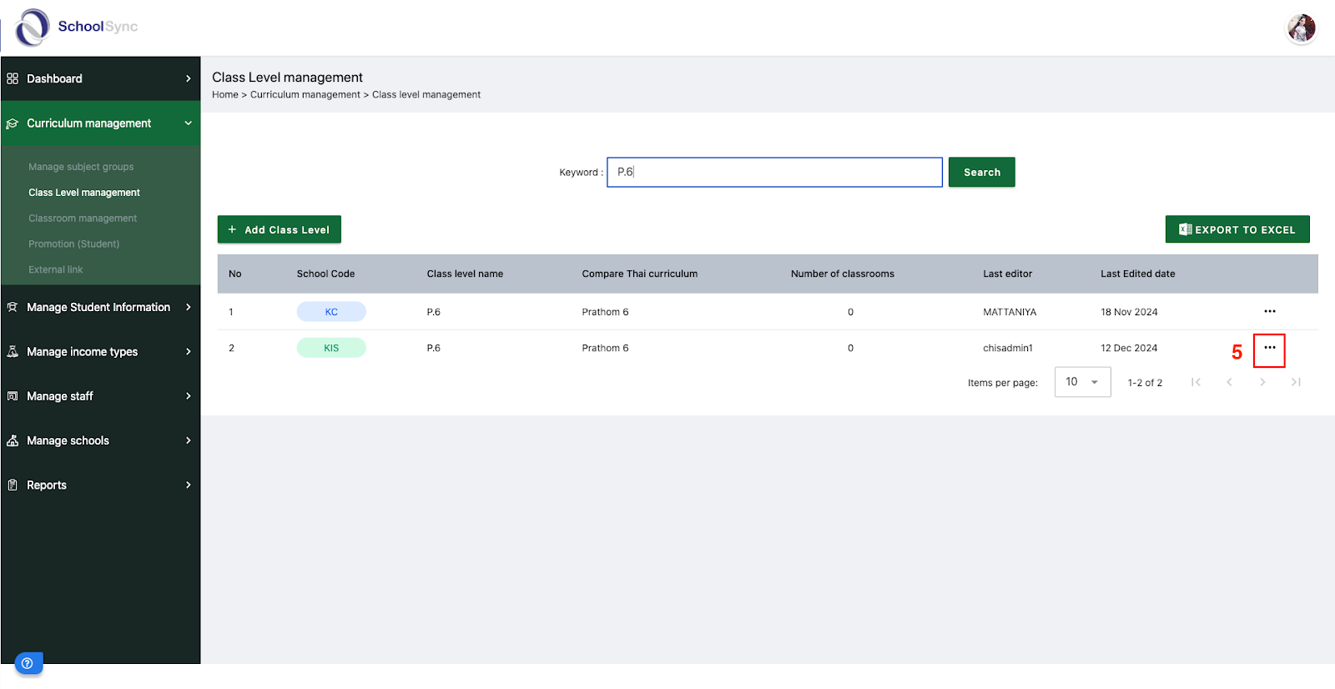Go to the last page of results
Image resolution: width=1335 pixels, height=689 pixels.
(1296, 382)
